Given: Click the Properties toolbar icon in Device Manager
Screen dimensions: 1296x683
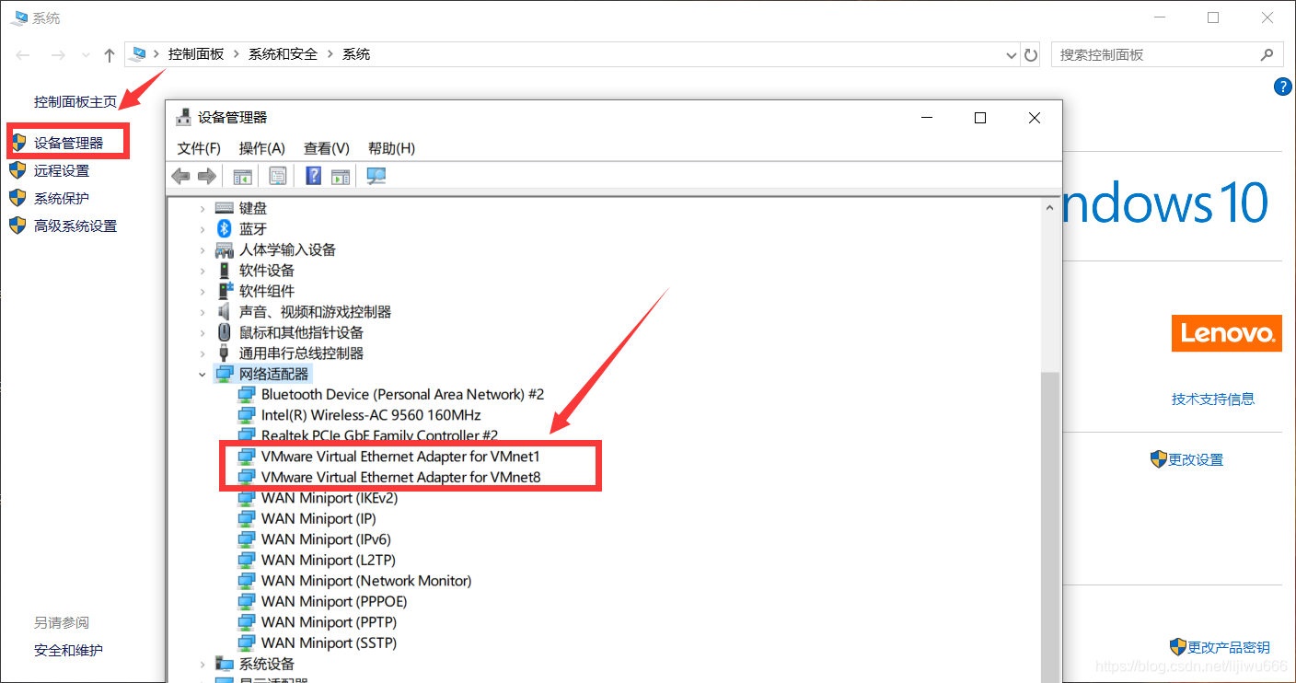Looking at the screenshot, I should [278, 176].
